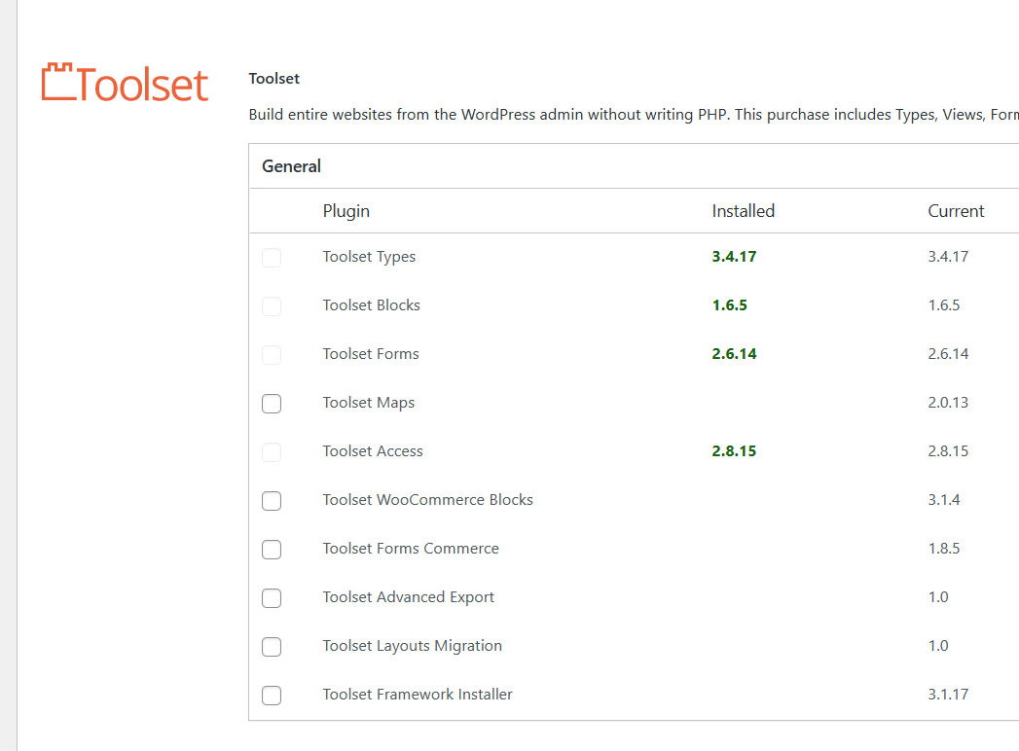1019x751 pixels.
Task: Click the Plugin column header
Action: pyautogui.click(x=346, y=211)
